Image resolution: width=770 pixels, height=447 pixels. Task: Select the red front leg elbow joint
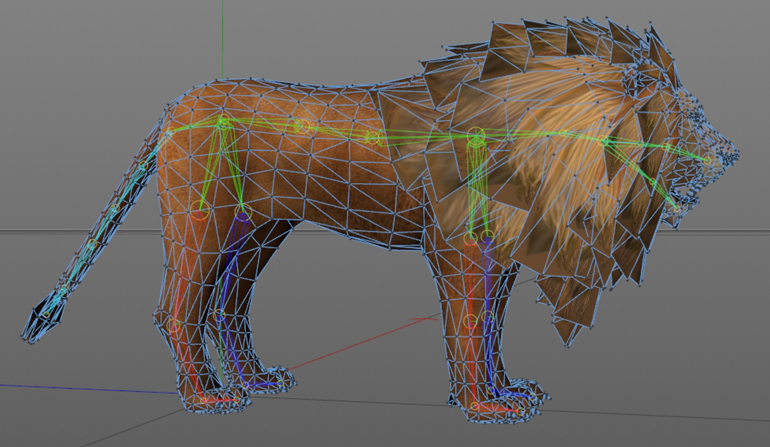(470, 239)
